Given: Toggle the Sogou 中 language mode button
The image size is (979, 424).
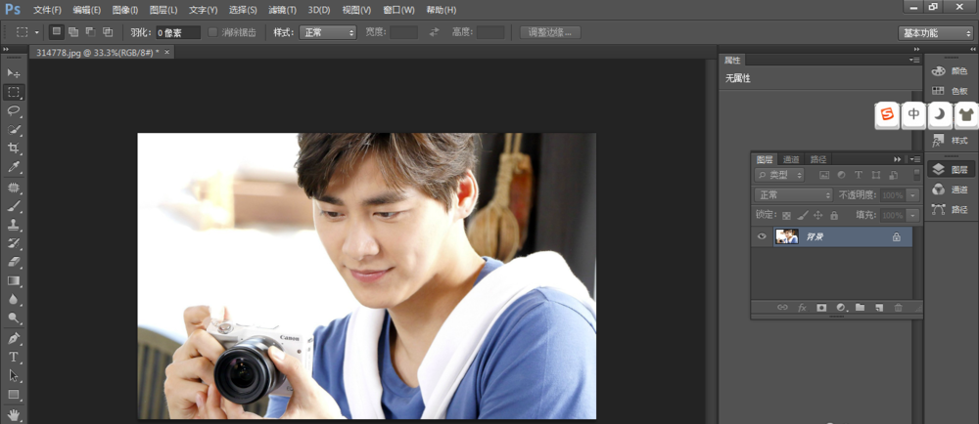Looking at the screenshot, I should click(913, 114).
